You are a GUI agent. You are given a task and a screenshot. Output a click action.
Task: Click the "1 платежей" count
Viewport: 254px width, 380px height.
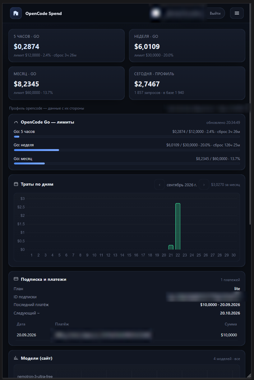tap(230, 280)
